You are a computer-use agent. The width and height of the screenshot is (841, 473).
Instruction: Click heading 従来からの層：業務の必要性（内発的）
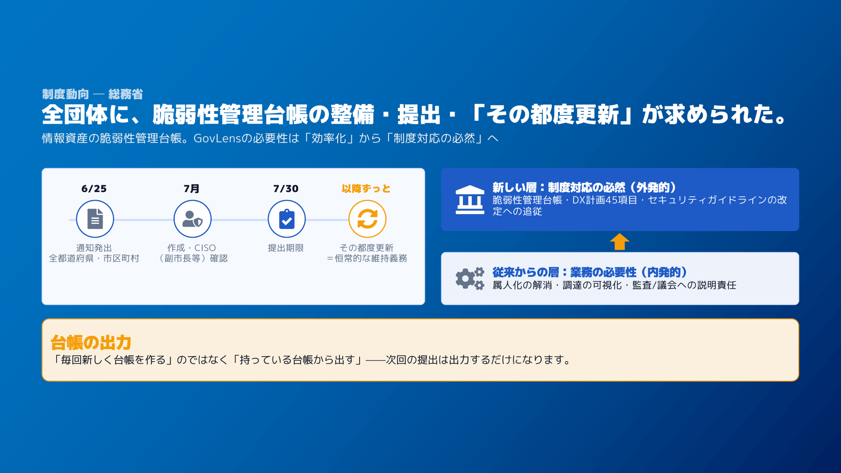coord(590,272)
